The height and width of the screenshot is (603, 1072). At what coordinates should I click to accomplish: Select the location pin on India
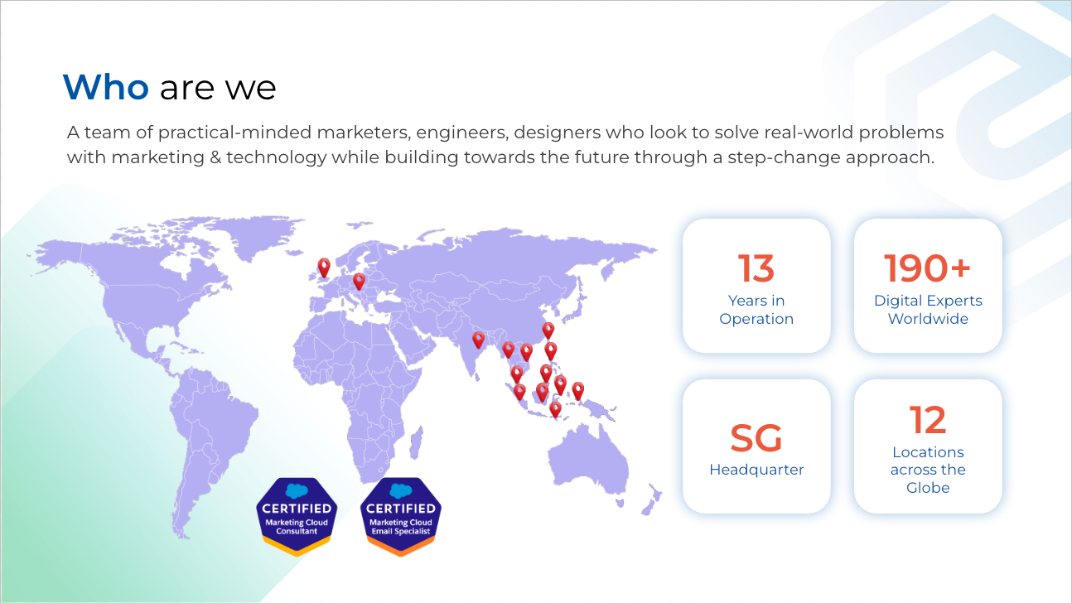[x=478, y=340]
